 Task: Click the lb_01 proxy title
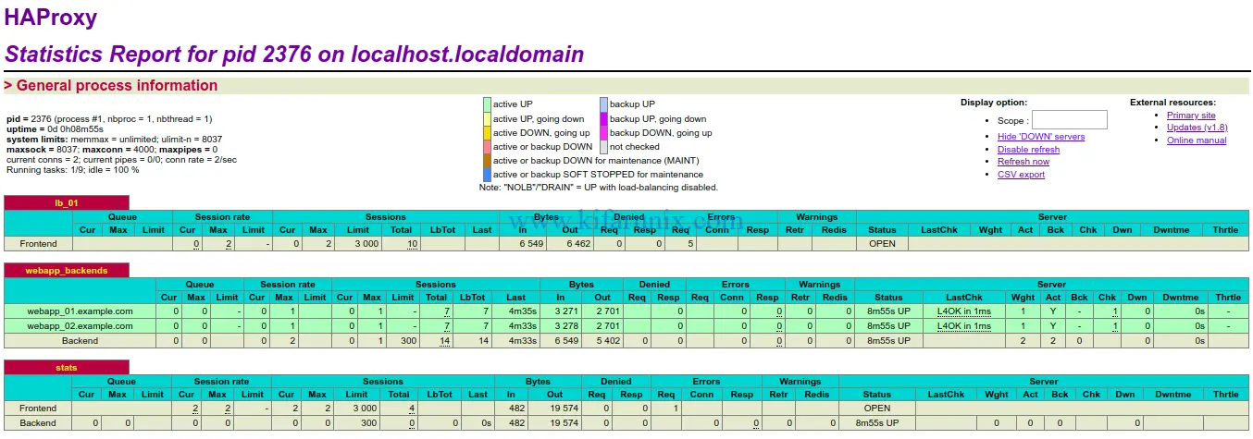pyautogui.click(x=67, y=203)
